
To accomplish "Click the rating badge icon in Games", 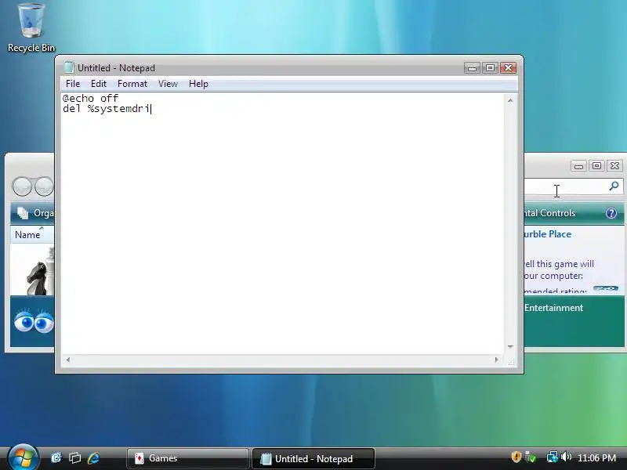I will point(605,287).
